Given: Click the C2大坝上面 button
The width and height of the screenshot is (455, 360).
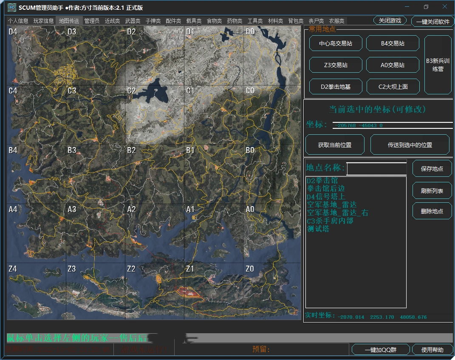Looking at the screenshot, I should [x=393, y=87].
